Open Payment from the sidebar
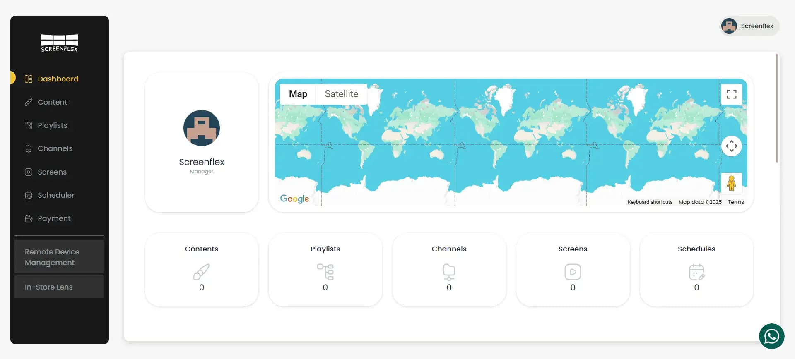795x359 pixels. pos(54,218)
